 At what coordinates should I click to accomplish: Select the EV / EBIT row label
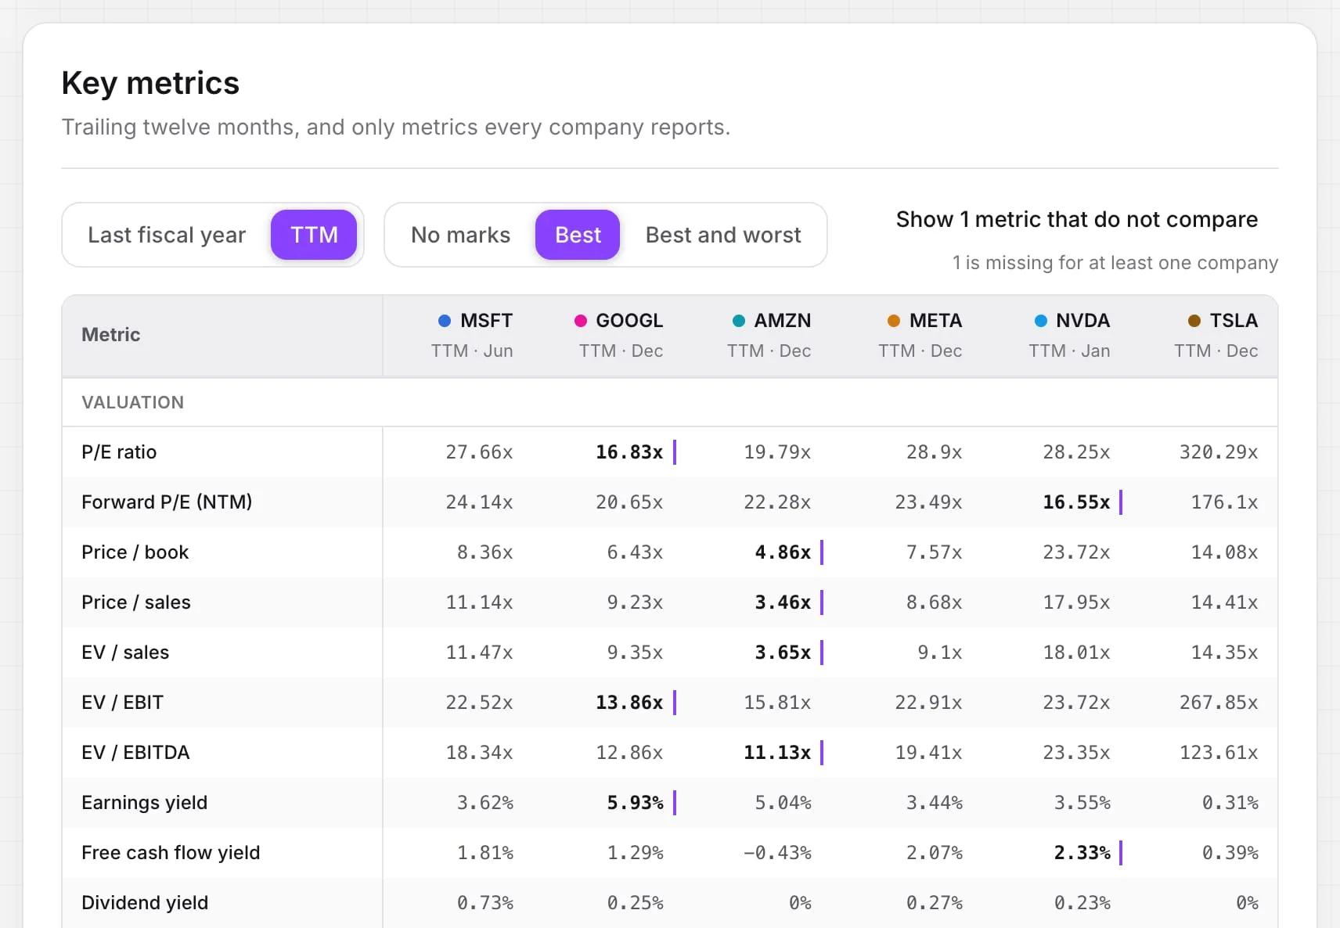pos(123,703)
